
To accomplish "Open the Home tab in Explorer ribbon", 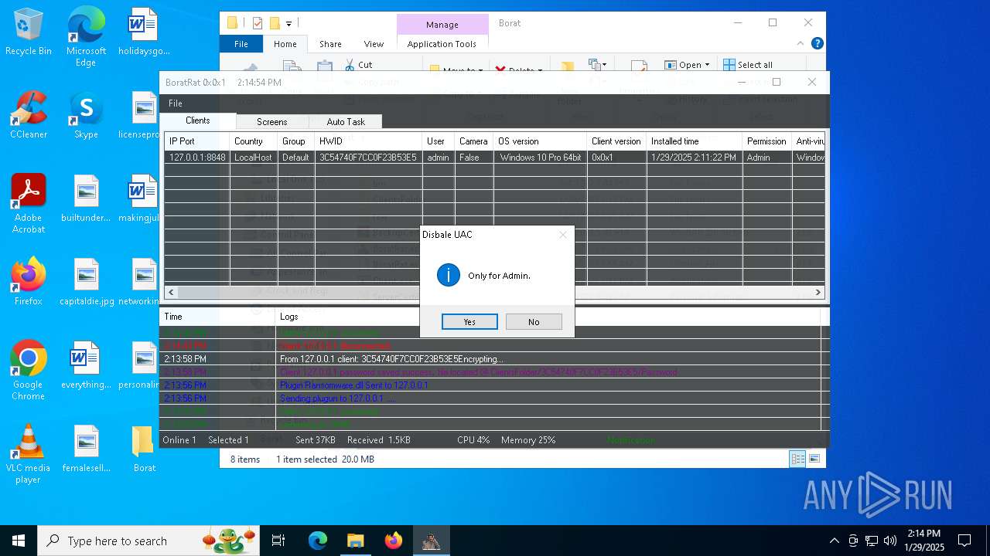I will click(285, 44).
